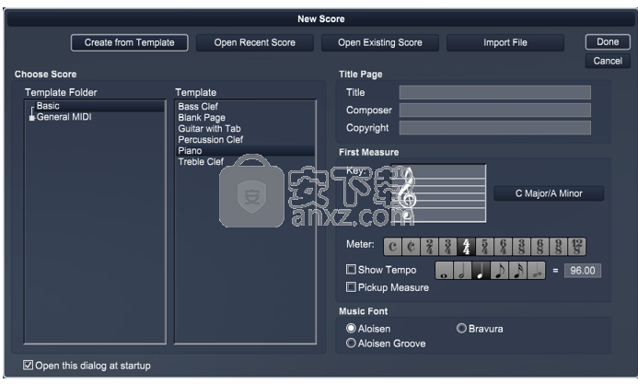
Task: Enable the Pickup Measure checkbox
Action: click(x=351, y=286)
